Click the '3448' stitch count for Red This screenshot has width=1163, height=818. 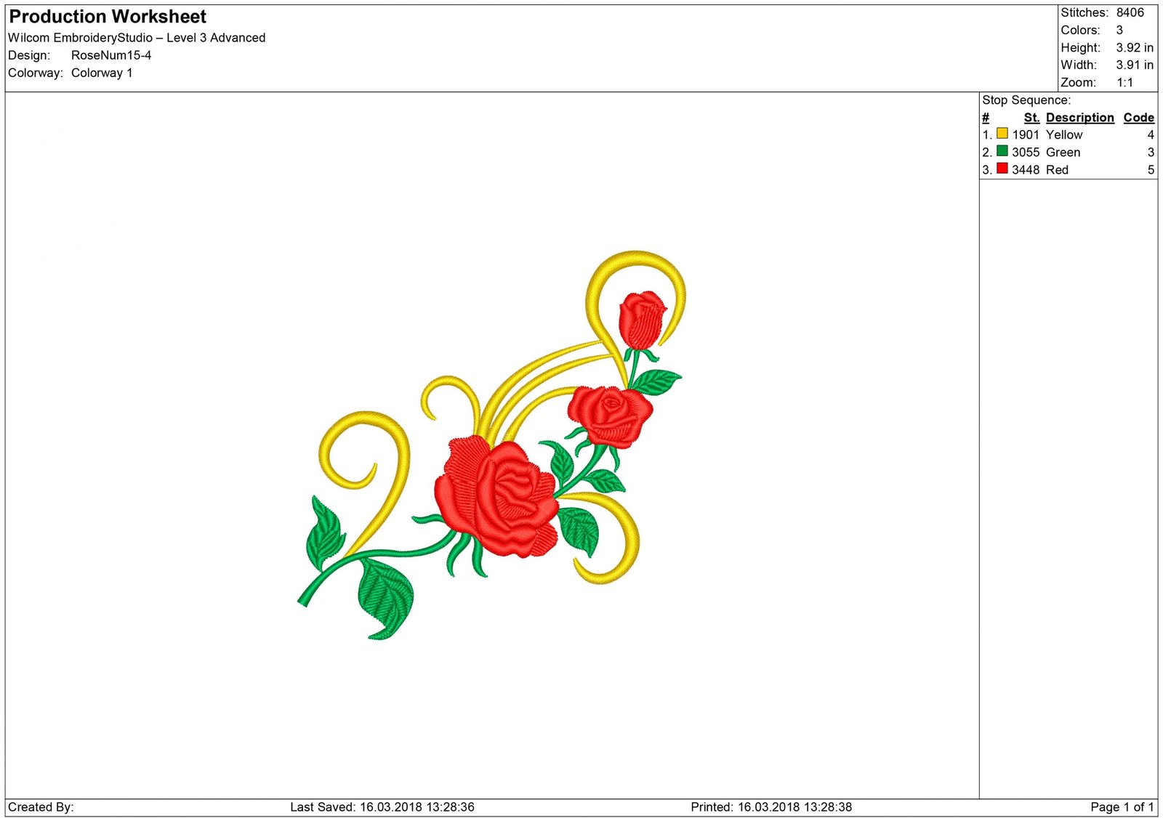[1026, 170]
